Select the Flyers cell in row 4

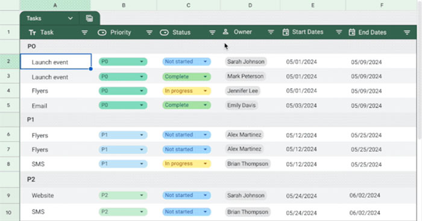(55, 91)
